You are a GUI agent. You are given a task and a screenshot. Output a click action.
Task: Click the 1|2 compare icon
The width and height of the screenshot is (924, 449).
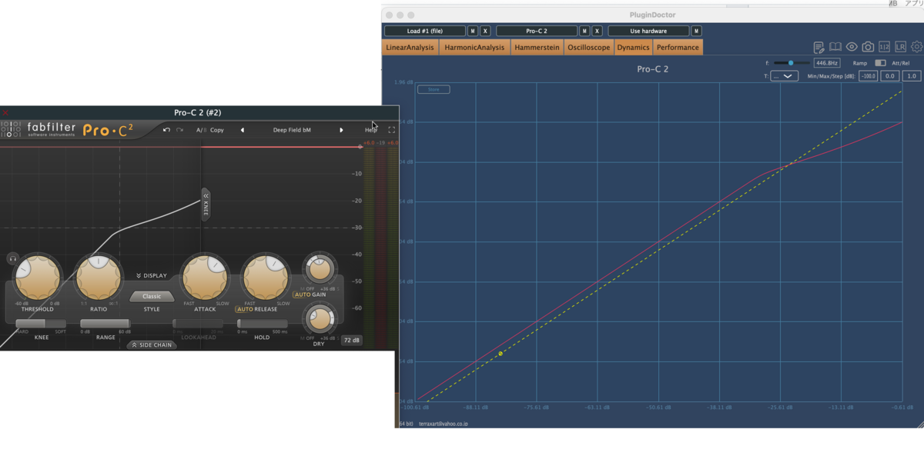click(x=884, y=48)
